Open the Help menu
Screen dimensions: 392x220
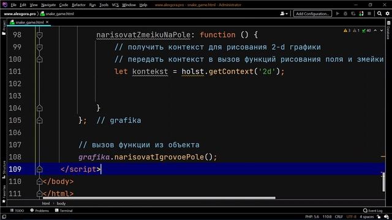pyautogui.click(x=143, y=5)
